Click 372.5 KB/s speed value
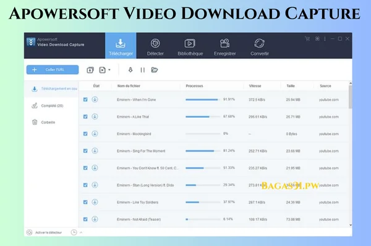371x246 pixels. pos(257,100)
